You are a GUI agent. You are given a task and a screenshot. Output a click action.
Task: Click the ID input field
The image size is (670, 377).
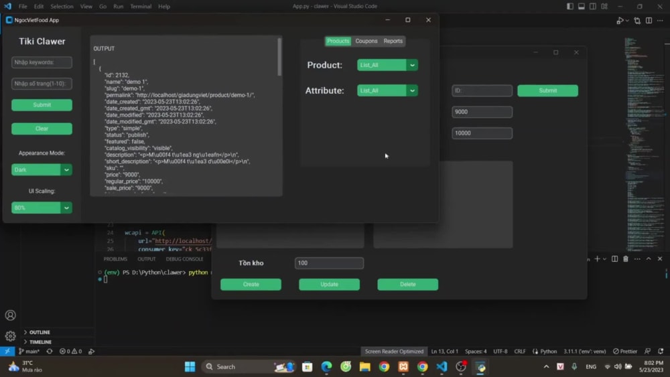482,90
